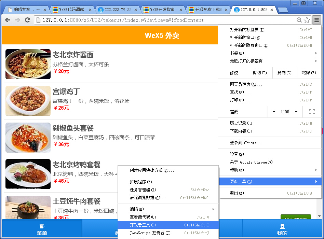Enter full screen via the fullscreen icon
The height and width of the screenshot is (239, 324).
pos(312,112)
